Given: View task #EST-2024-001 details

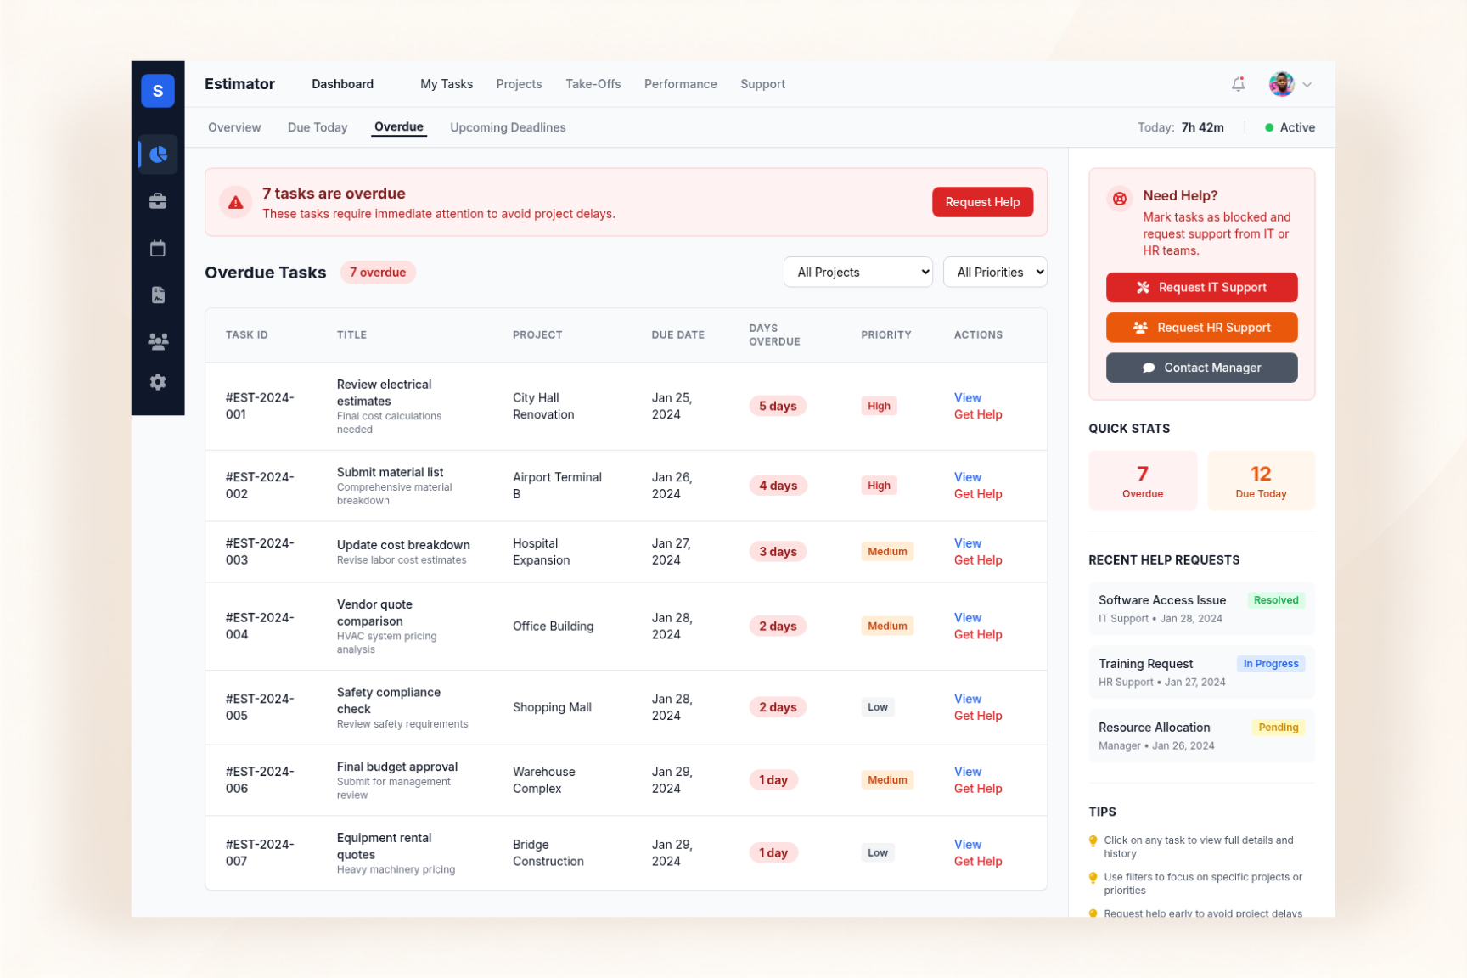Looking at the screenshot, I should (x=967, y=397).
